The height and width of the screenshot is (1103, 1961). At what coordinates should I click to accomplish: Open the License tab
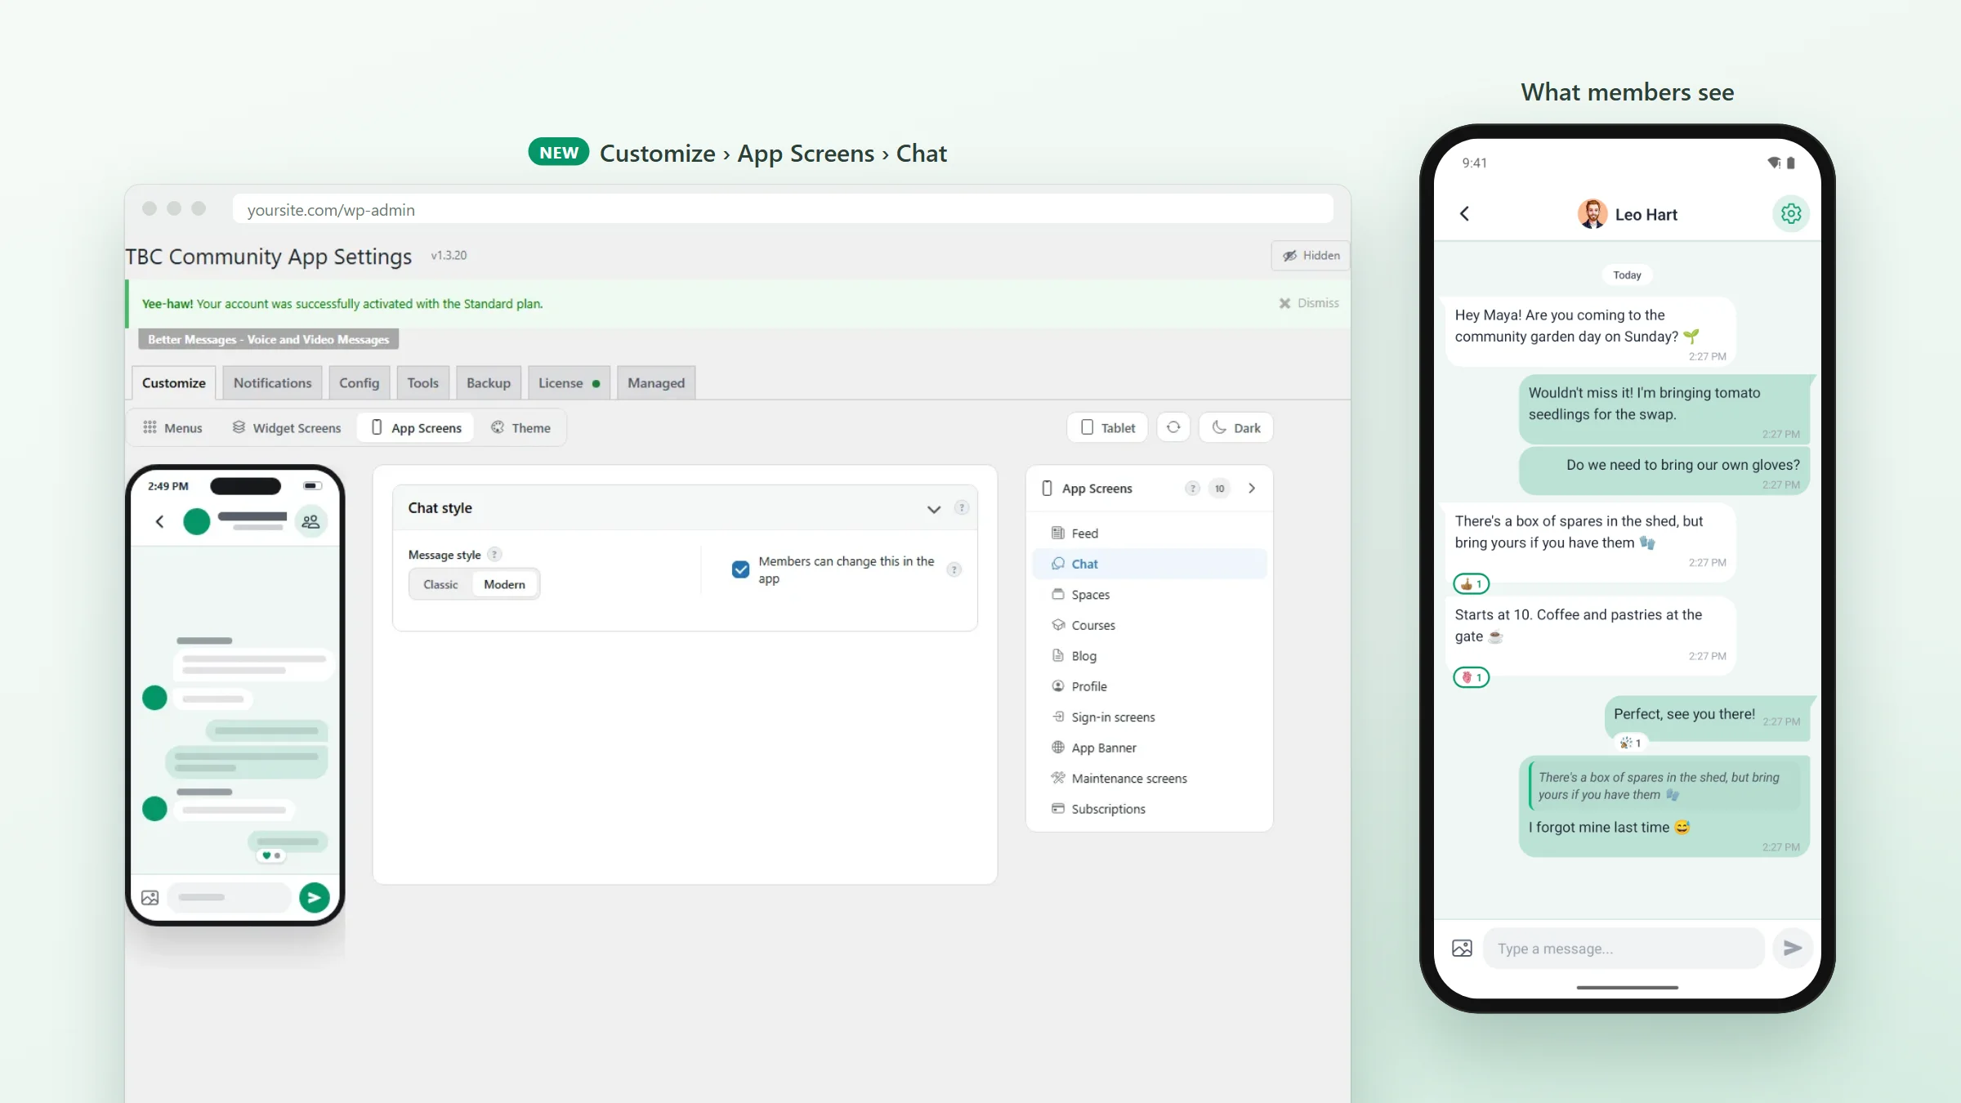click(569, 383)
